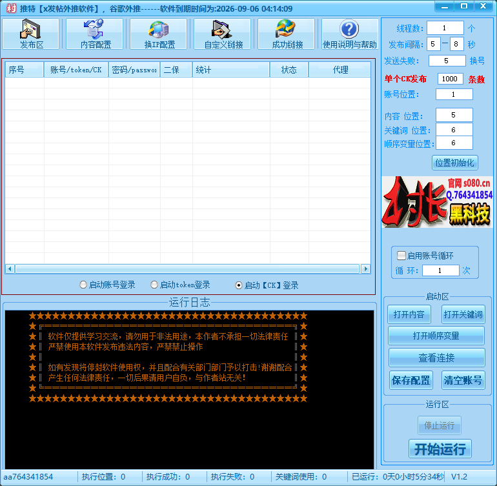The height and width of the screenshot is (486, 497).
Task: Click the 线程数 input field
Action: click(445, 28)
